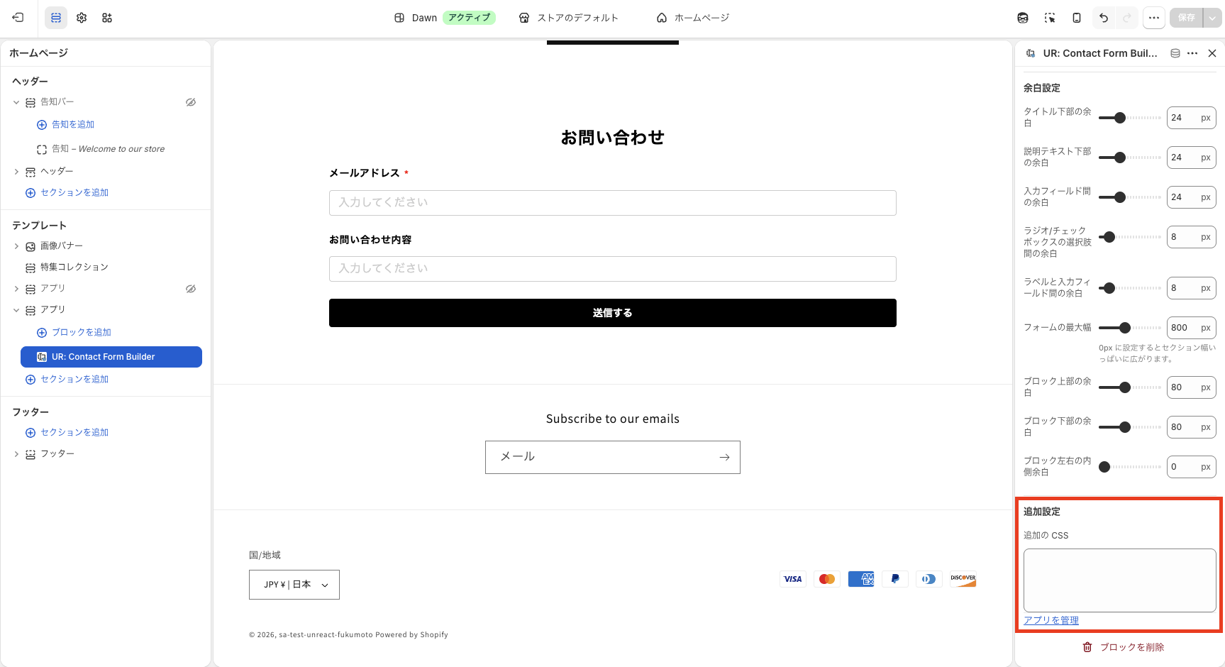This screenshot has width=1225, height=667.
Task: Adjust the フォームの最大幅 slider
Action: (1129, 328)
